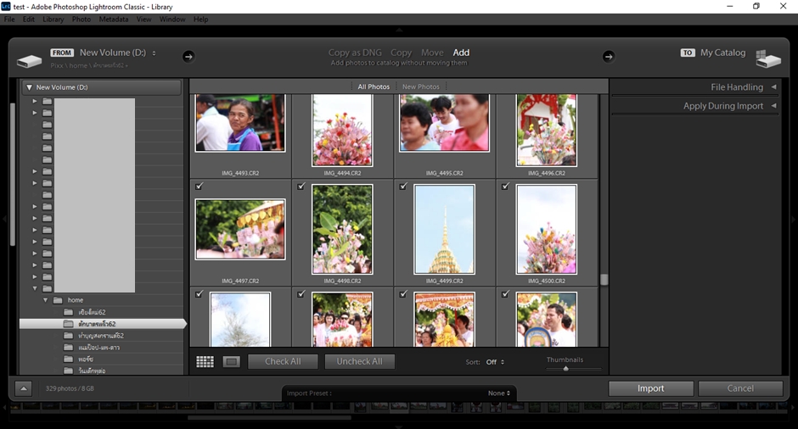Select the Copy import method

click(401, 53)
